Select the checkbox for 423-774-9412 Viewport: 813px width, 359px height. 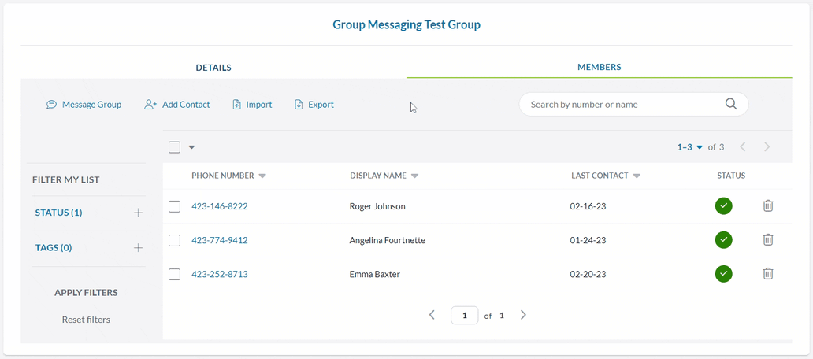pos(175,241)
